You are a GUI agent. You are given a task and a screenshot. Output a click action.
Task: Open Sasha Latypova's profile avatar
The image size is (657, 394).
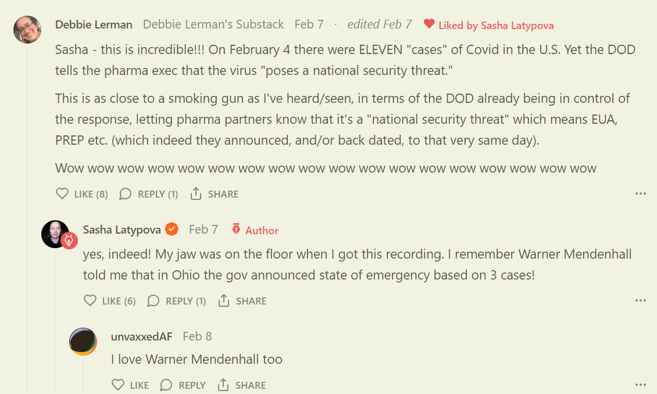(56, 234)
